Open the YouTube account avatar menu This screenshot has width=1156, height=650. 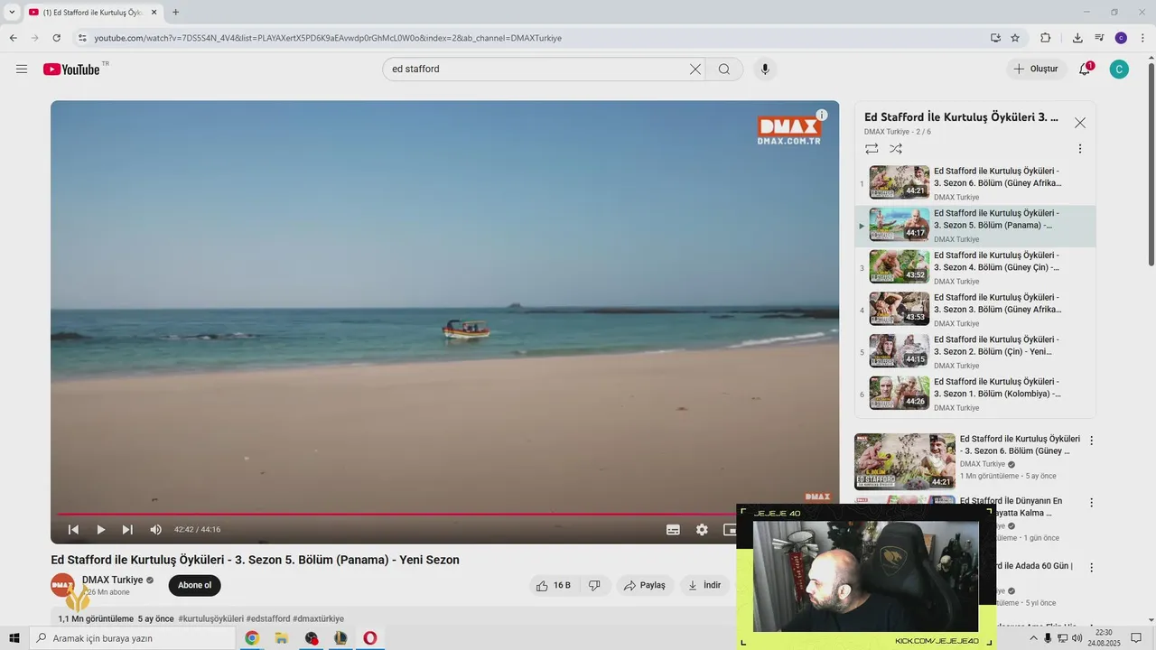(1119, 70)
